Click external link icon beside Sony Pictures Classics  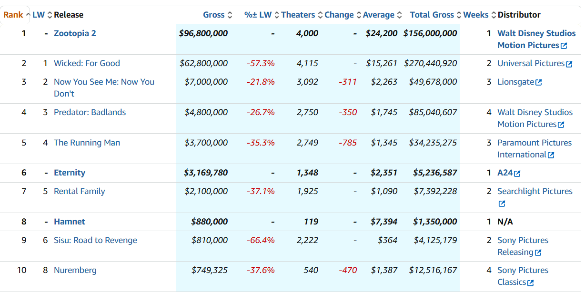[531, 282]
